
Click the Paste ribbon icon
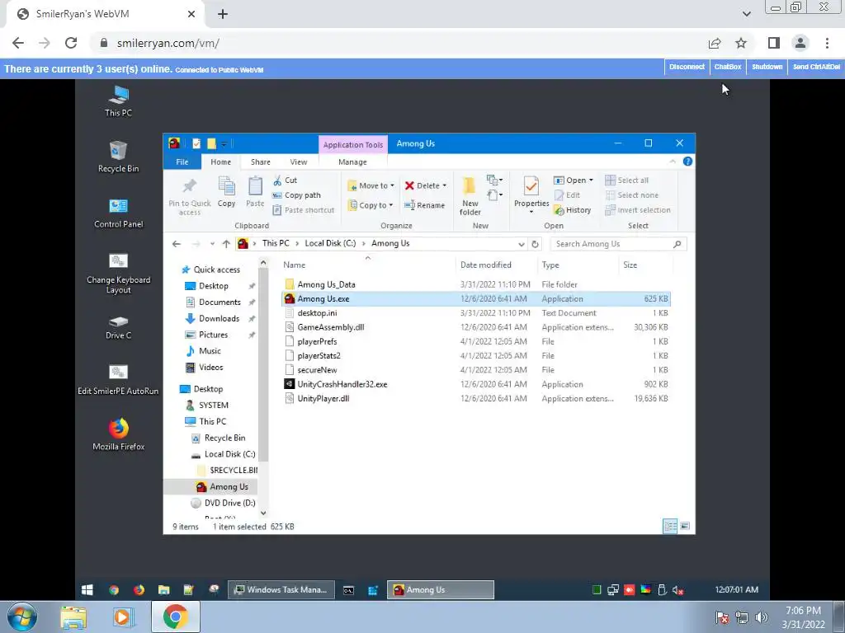[x=255, y=192]
